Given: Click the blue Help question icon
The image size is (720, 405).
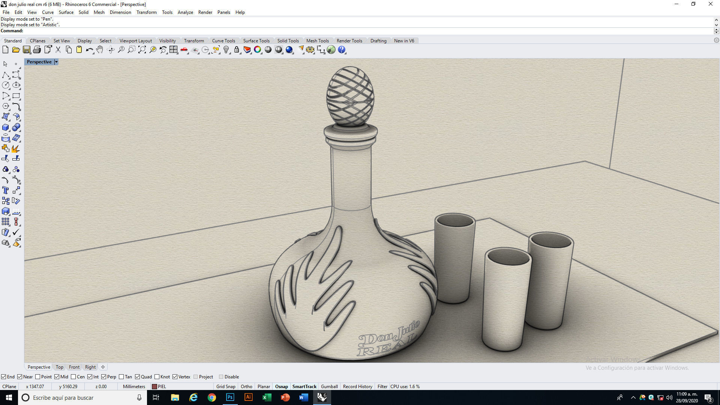Looking at the screenshot, I should [x=342, y=50].
